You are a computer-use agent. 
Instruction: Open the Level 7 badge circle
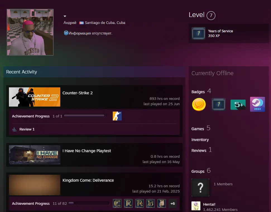click(211, 16)
